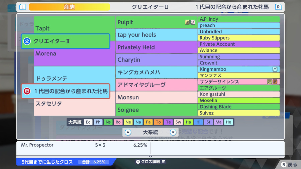Click the Ma lineage swatch
The width and height of the screenshot is (301, 169).
(218, 122)
